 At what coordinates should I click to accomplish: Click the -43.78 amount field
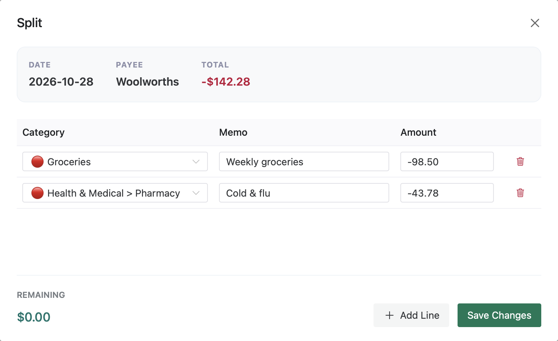coord(447,193)
